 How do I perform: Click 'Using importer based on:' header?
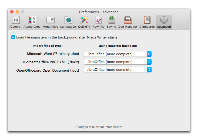tap(118, 46)
